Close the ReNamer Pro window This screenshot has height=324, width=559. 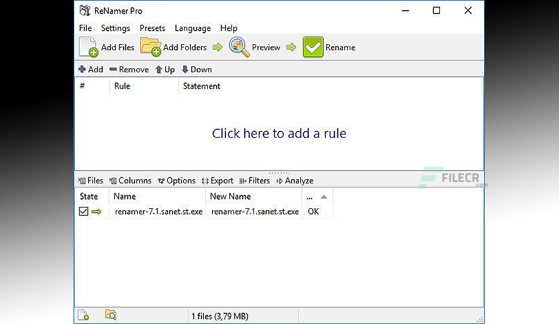(x=468, y=10)
